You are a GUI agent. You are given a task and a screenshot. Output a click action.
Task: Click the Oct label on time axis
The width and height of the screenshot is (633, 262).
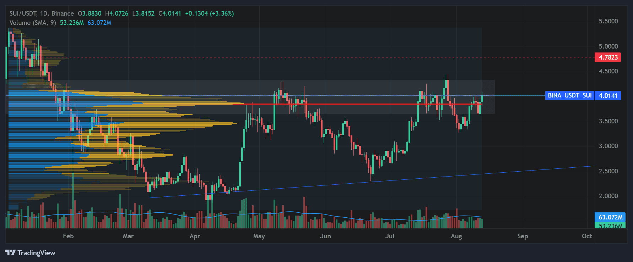[587, 236]
